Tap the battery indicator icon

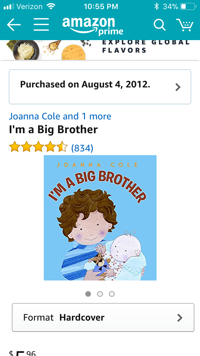coord(188,6)
